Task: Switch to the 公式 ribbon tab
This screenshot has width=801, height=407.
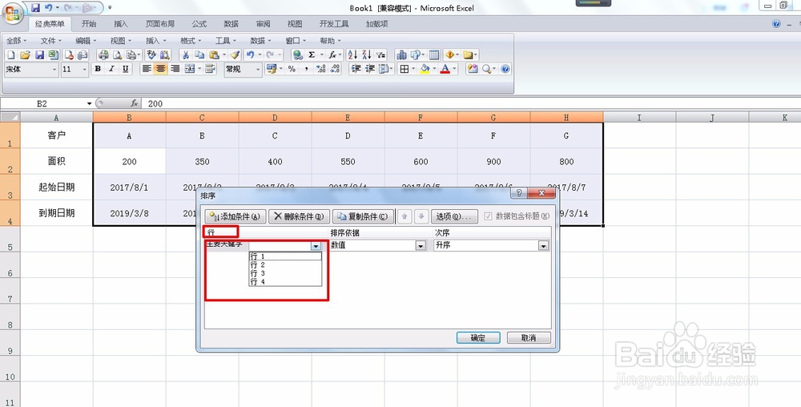Action: coord(199,24)
